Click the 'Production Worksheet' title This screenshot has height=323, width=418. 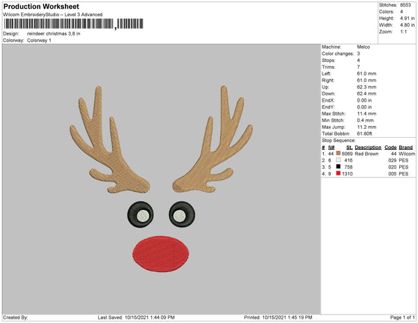click(x=41, y=6)
